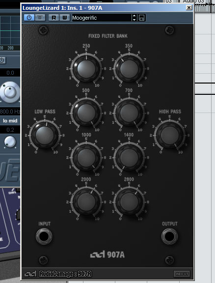Click the HIGH PASS label text
The width and height of the screenshot is (215, 283).
tap(170, 112)
